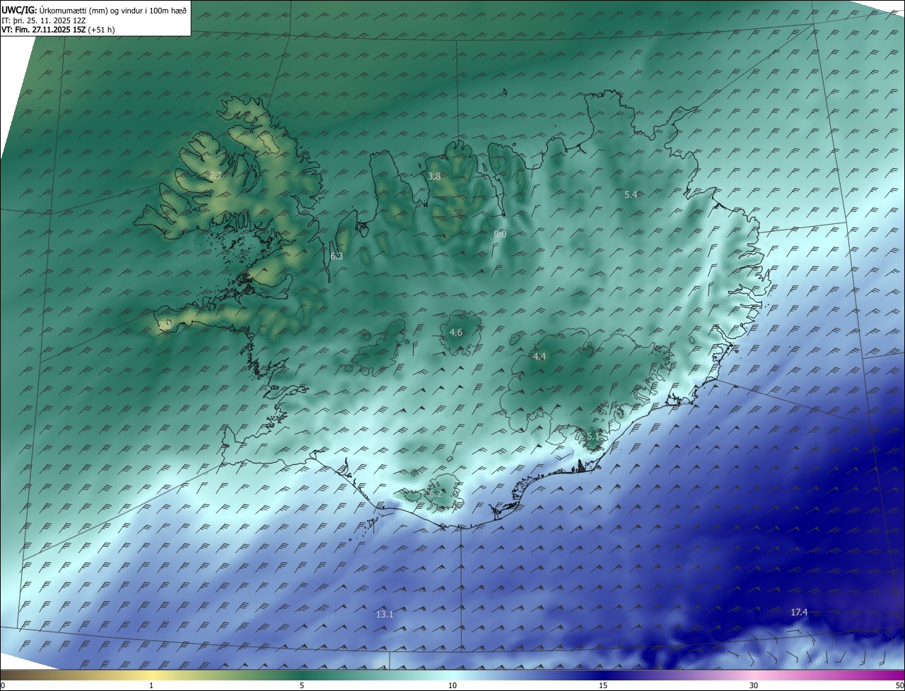The width and height of the screenshot is (905, 691).
Task: Click the 1 tick label on the colour scale
Action: coord(151,685)
